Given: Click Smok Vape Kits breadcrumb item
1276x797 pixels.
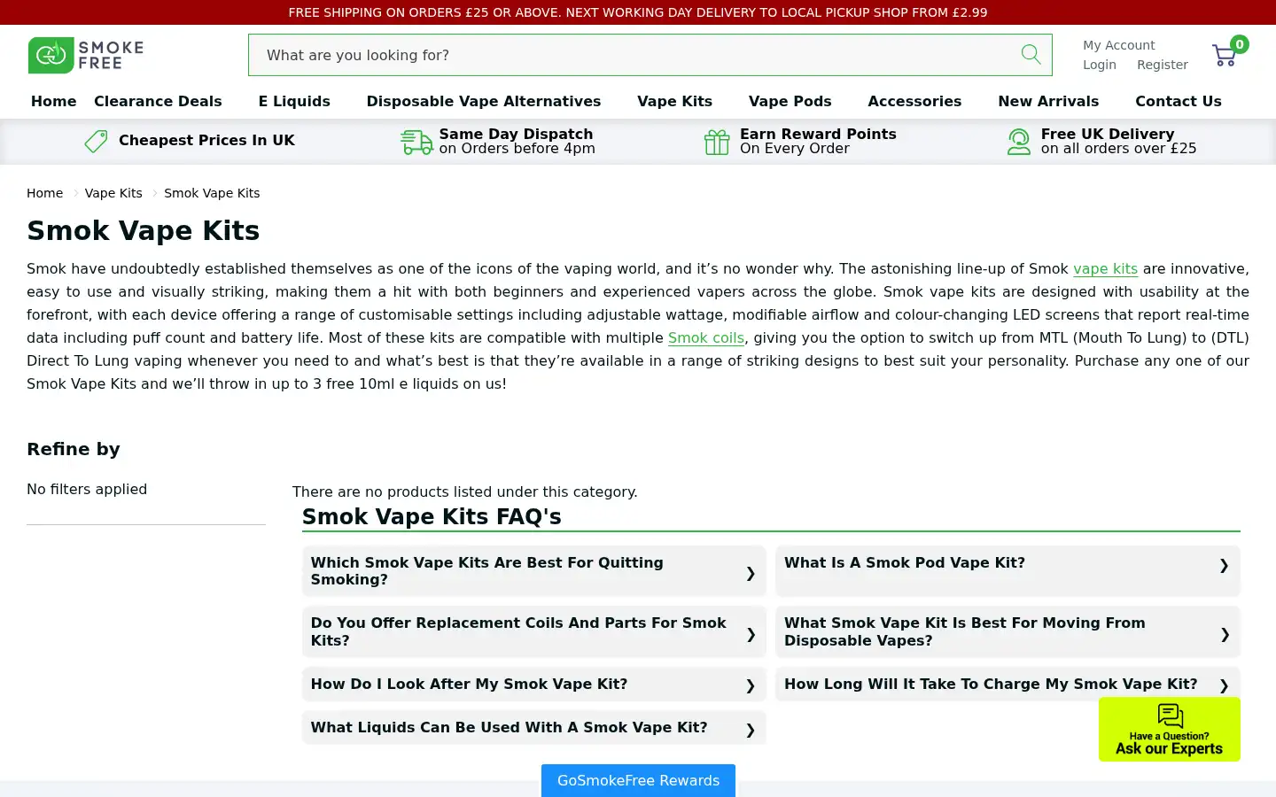Looking at the screenshot, I should pyautogui.click(x=212, y=193).
